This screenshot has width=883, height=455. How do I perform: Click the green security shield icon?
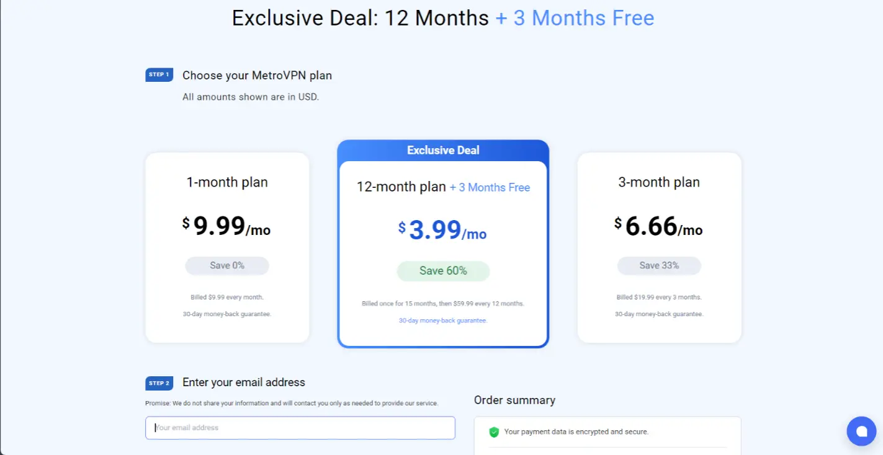pyautogui.click(x=494, y=432)
